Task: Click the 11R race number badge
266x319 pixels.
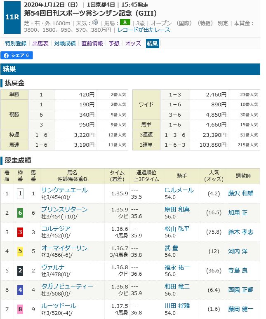Action: point(11,17)
